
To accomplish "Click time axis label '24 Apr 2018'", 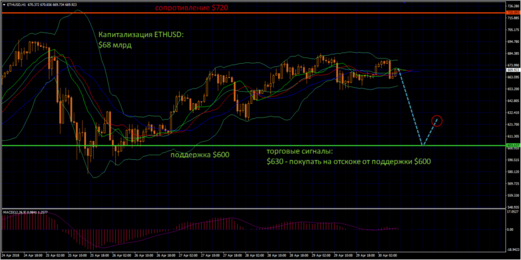I will pyautogui.click(x=10, y=256).
